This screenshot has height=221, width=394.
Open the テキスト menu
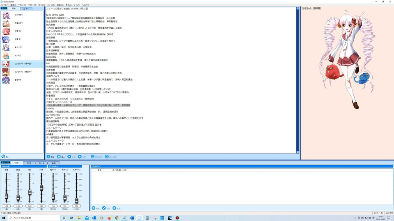click(x=22, y=5)
